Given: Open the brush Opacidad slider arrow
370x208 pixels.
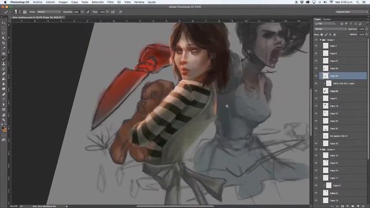Looking at the screenshot, I should pos(82,12).
